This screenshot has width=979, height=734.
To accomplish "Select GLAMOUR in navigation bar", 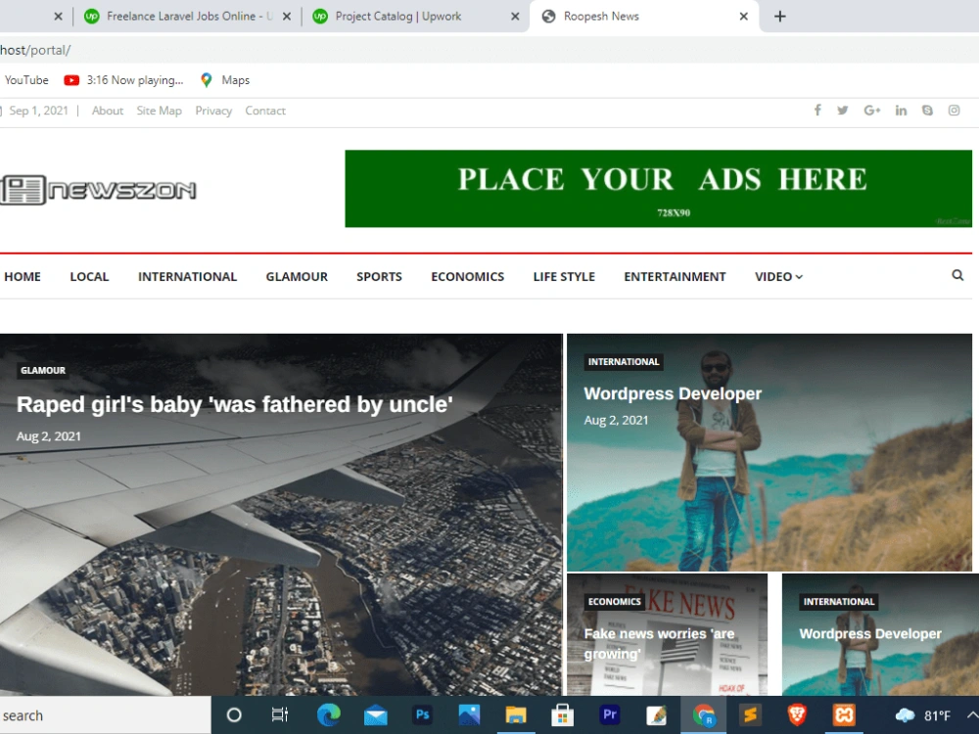I will [x=297, y=277].
